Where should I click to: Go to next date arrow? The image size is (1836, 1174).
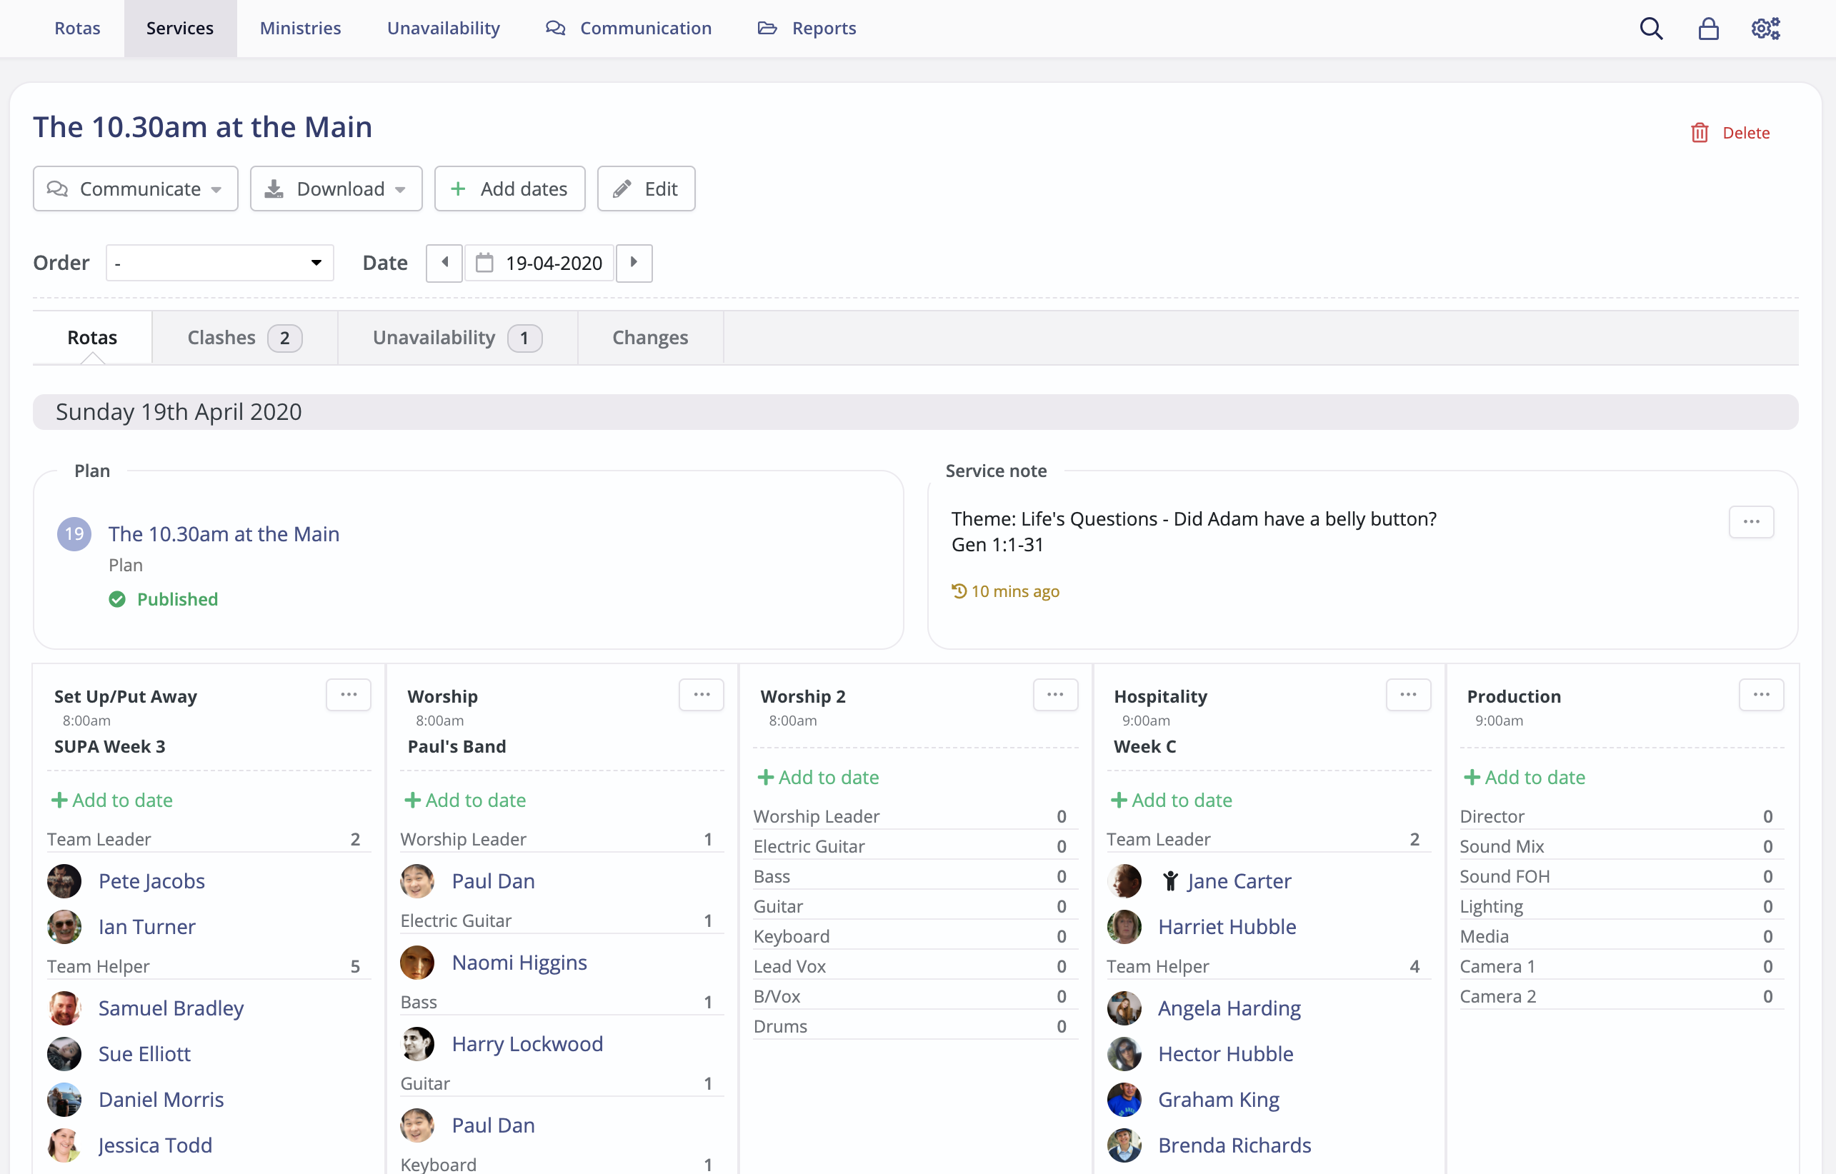[x=634, y=263]
